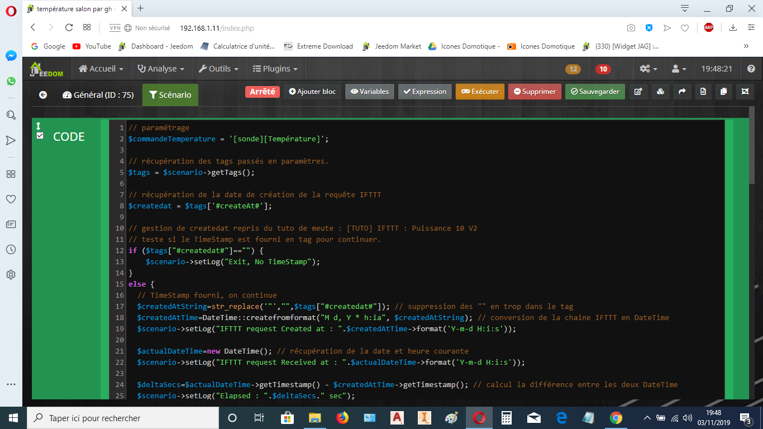The height and width of the screenshot is (429, 763).
Task: Open the browser downloads icon
Action: (x=733, y=27)
